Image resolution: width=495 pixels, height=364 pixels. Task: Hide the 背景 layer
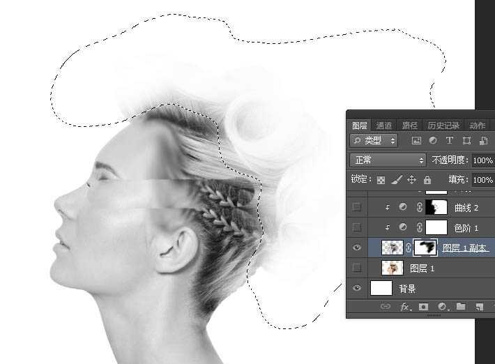pyautogui.click(x=357, y=288)
